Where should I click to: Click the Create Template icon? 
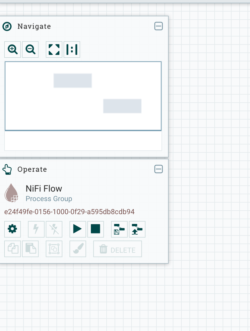point(119,229)
